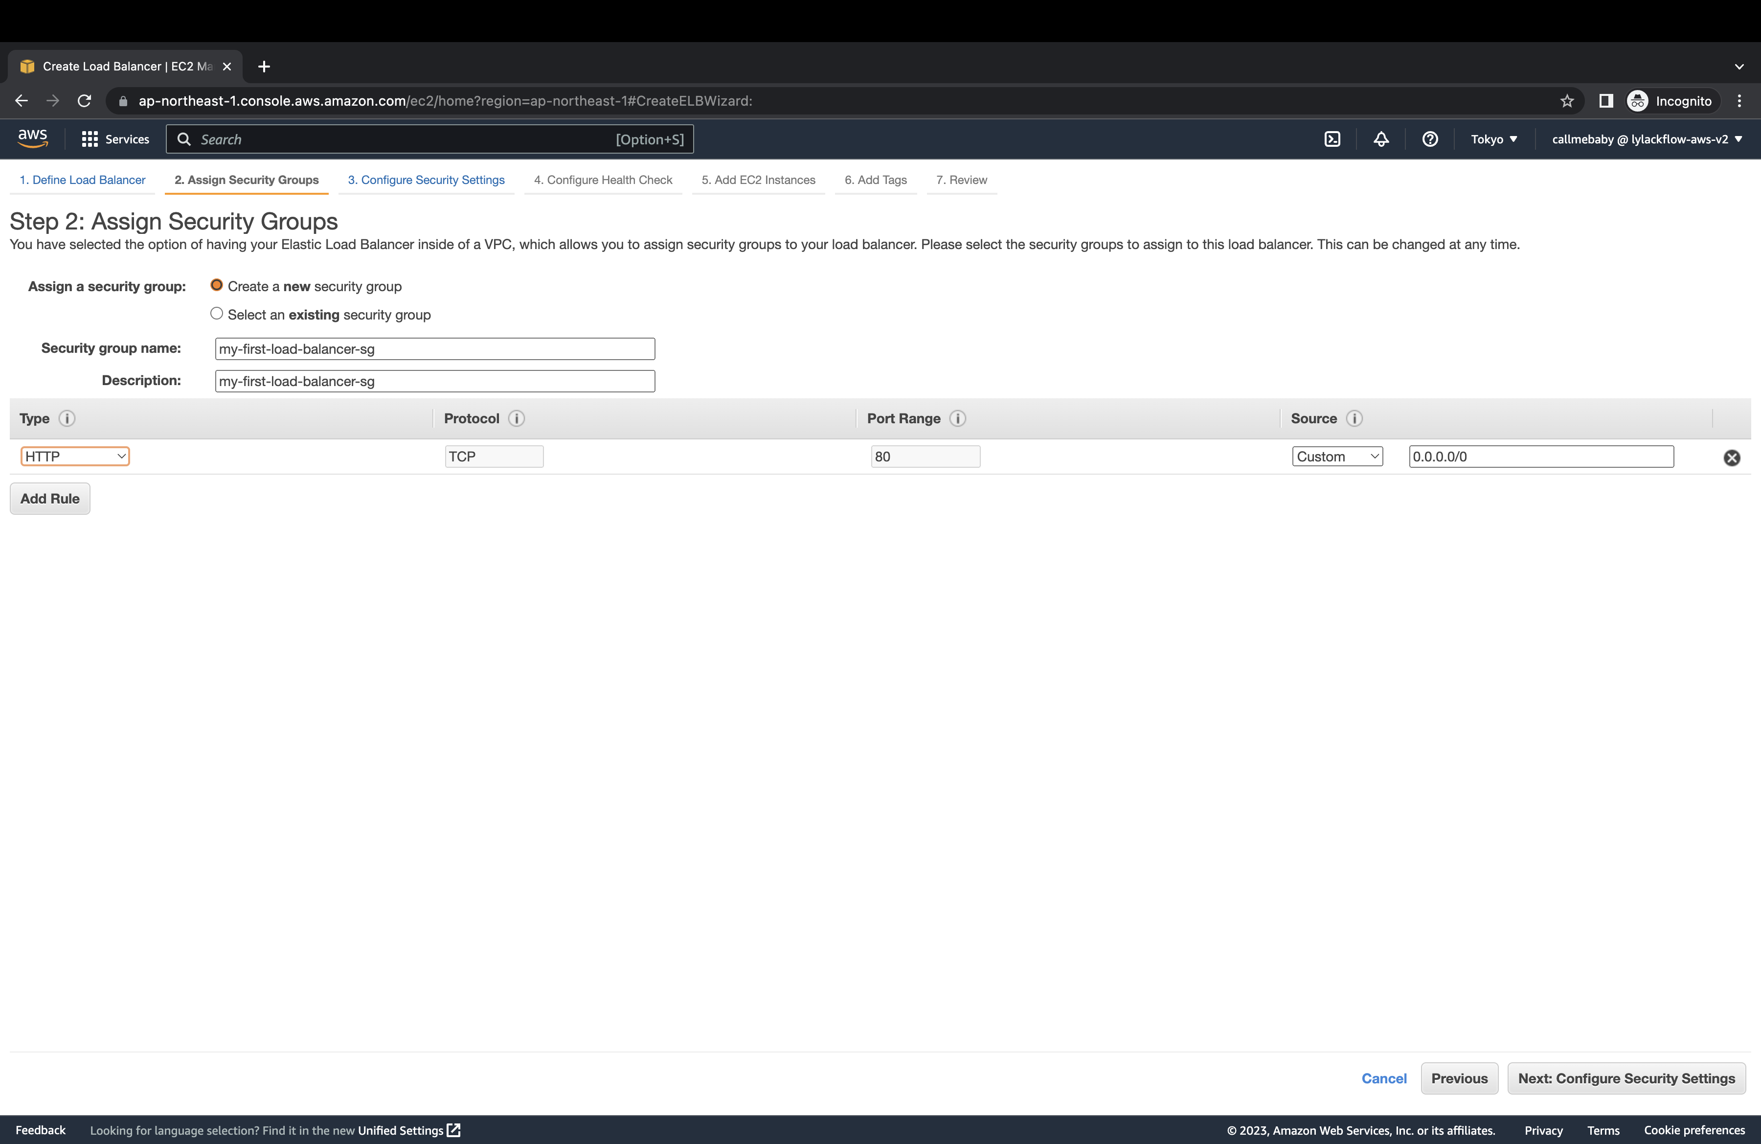Viewport: 1761px width, 1144px height.
Task: Open the Feedback link
Action: pos(41,1130)
